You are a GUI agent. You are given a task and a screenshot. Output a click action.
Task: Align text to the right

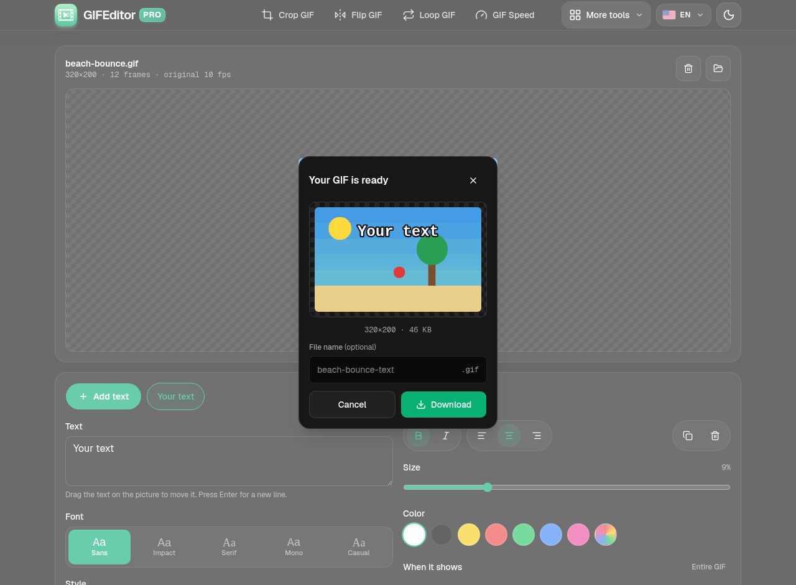pos(537,436)
